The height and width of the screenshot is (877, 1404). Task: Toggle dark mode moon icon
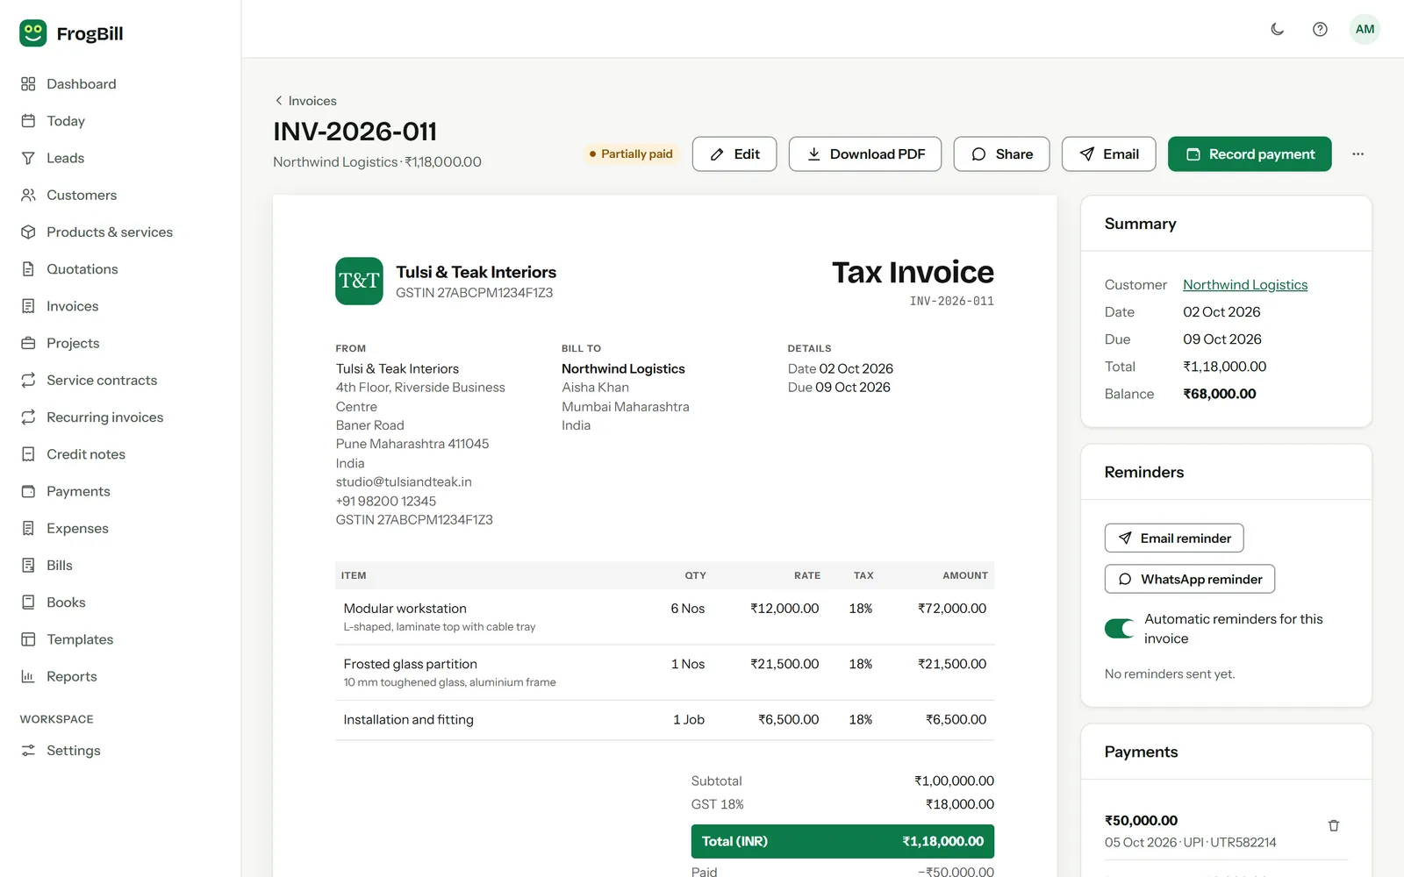click(1278, 29)
